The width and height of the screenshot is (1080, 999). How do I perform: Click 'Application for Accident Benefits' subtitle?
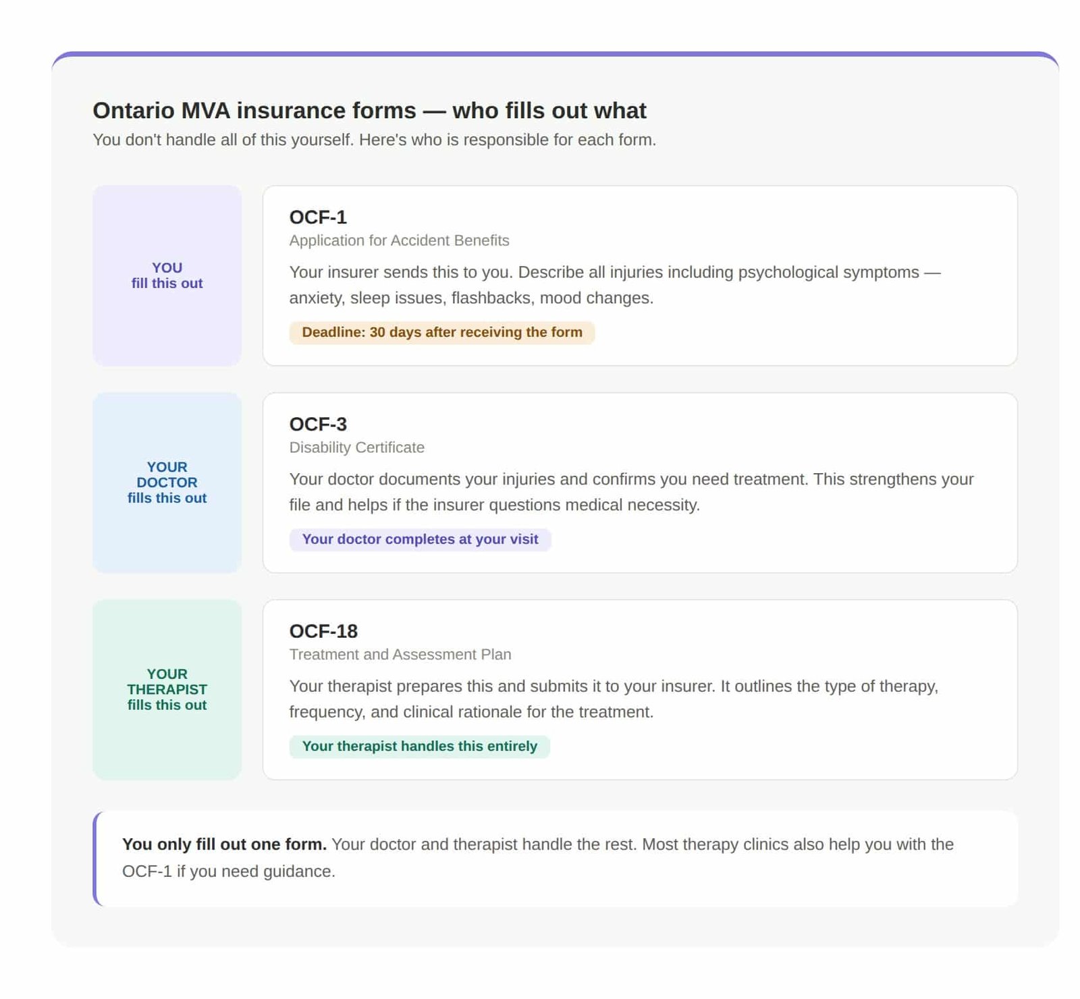399,240
